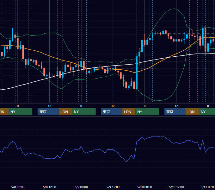This screenshot has height=190, width=215.
Task: Select the green upper Bollinger band peak
Action: [174, 9]
